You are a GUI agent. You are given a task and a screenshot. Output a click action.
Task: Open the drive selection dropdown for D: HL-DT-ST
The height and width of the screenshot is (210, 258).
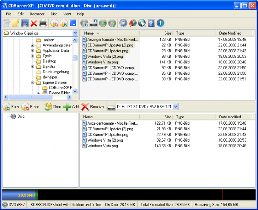(x=176, y=107)
